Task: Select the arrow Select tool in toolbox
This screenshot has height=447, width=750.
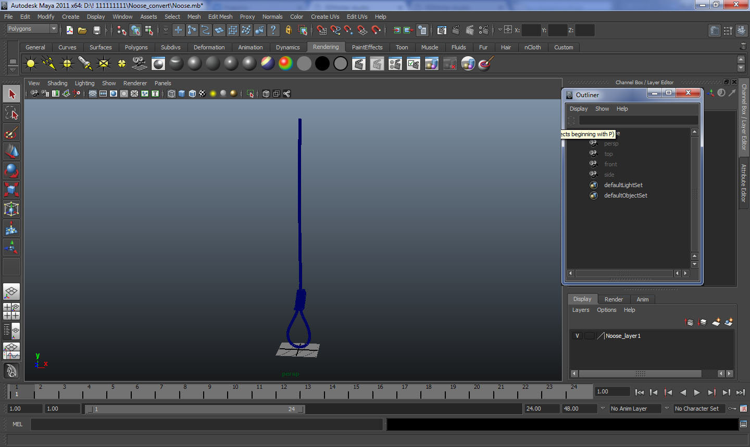Action: (11, 94)
